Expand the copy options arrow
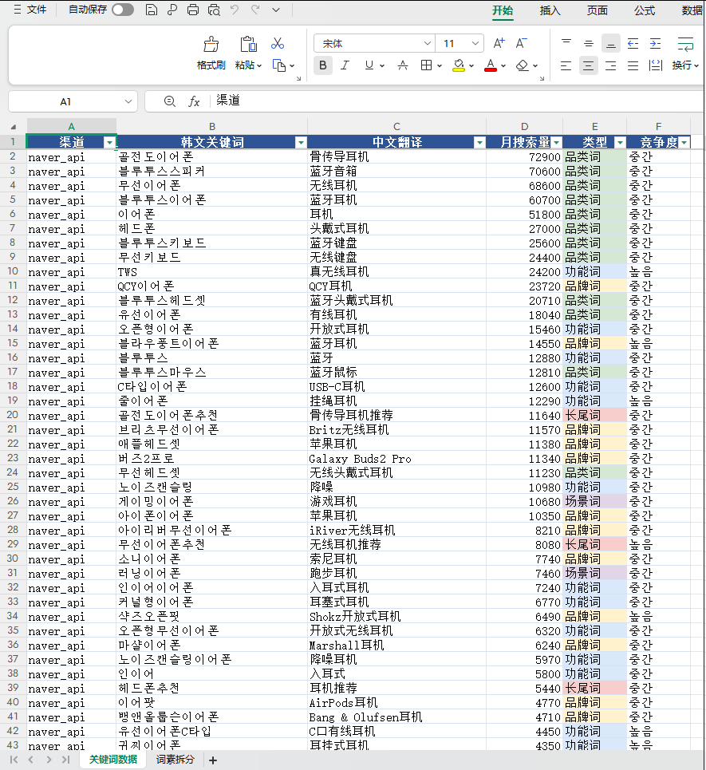Viewport: 706px width, 770px height. point(292,65)
